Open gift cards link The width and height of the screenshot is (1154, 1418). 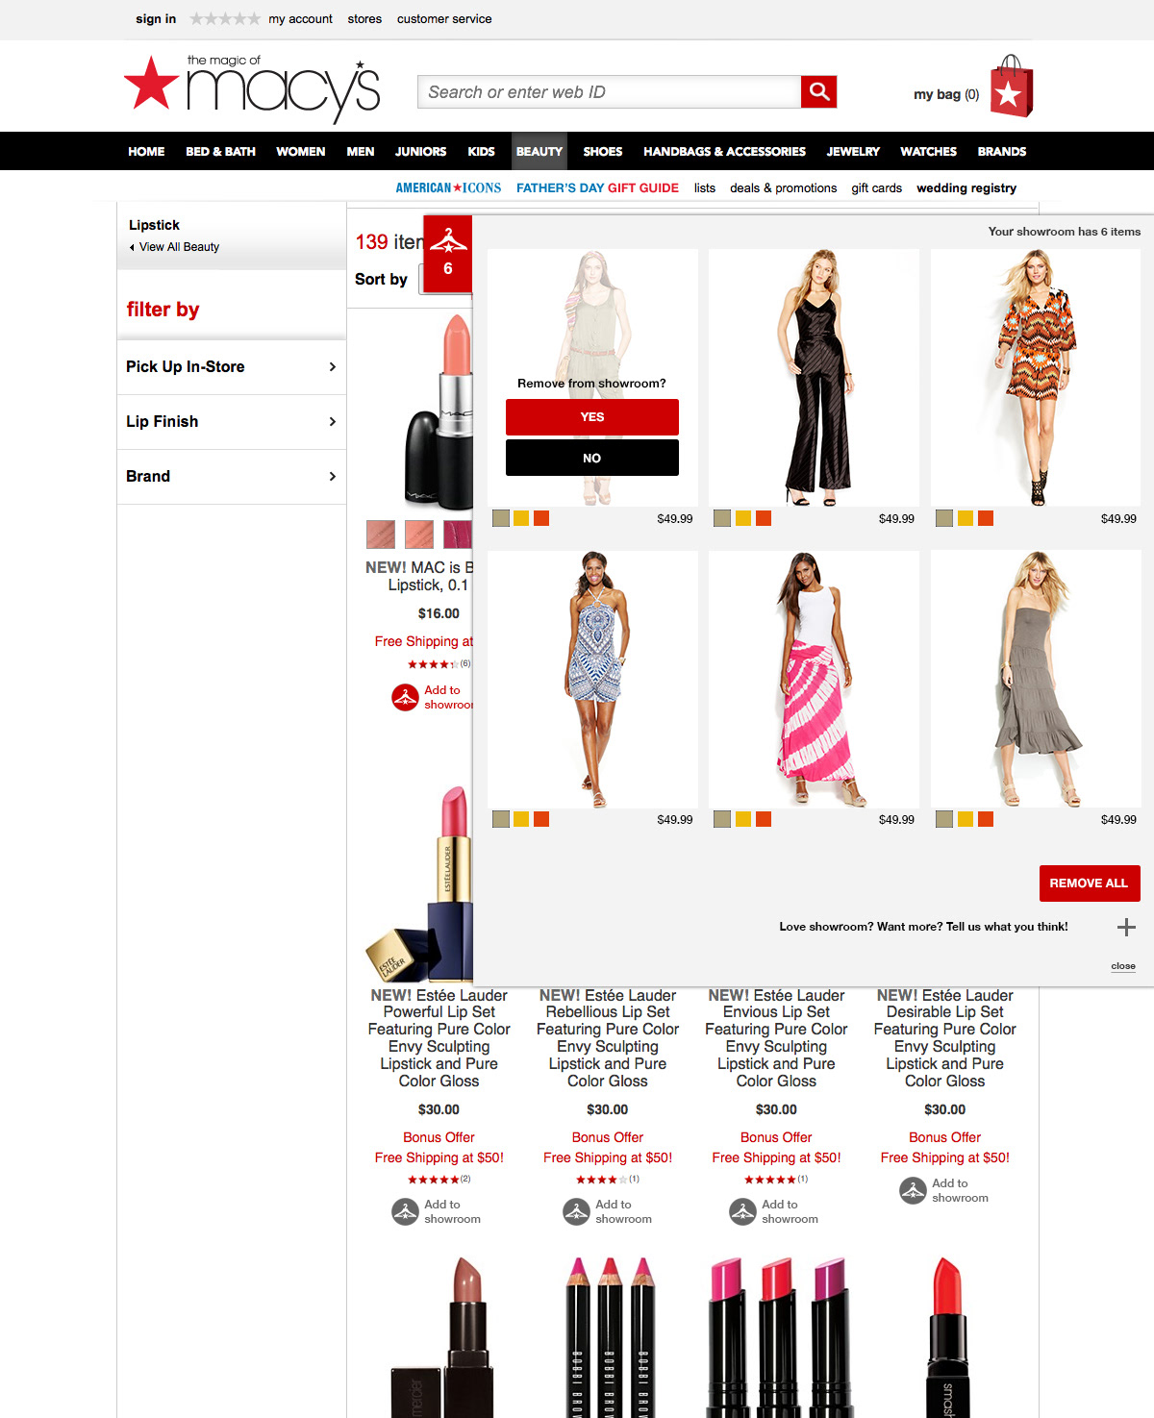click(876, 187)
